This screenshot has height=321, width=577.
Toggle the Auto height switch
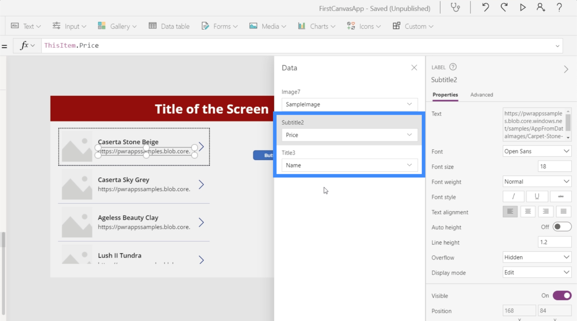pyautogui.click(x=562, y=227)
